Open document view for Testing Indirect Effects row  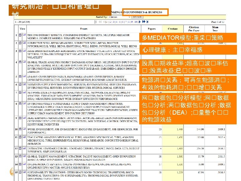(x=20, y=35)
